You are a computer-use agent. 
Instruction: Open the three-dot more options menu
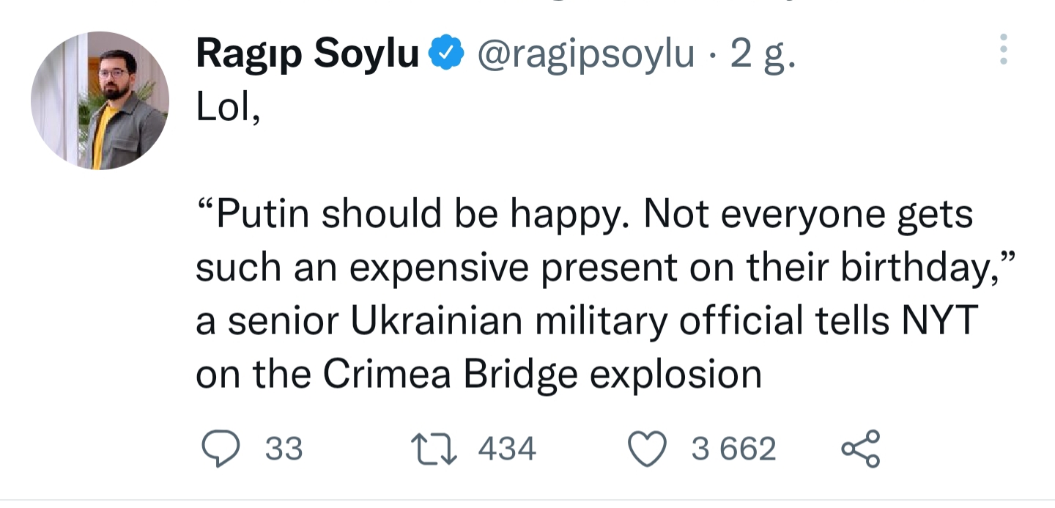[1004, 49]
